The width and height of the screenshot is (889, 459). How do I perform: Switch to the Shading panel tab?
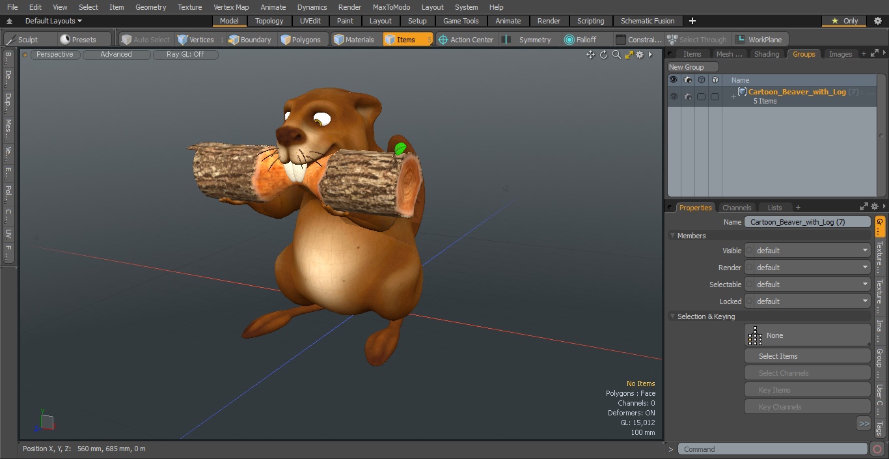[766, 54]
